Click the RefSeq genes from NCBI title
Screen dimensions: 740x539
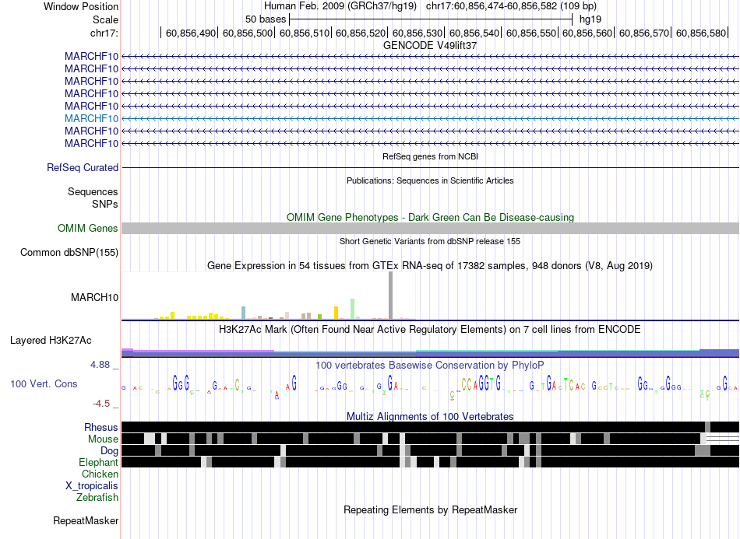point(430,156)
